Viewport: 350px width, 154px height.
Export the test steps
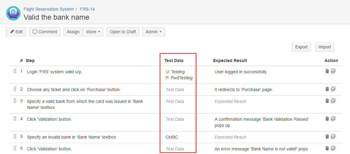(301, 47)
